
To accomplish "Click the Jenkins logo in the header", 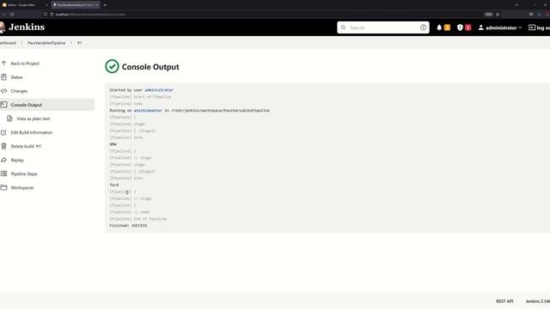I will pyautogui.click(x=22, y=27).
